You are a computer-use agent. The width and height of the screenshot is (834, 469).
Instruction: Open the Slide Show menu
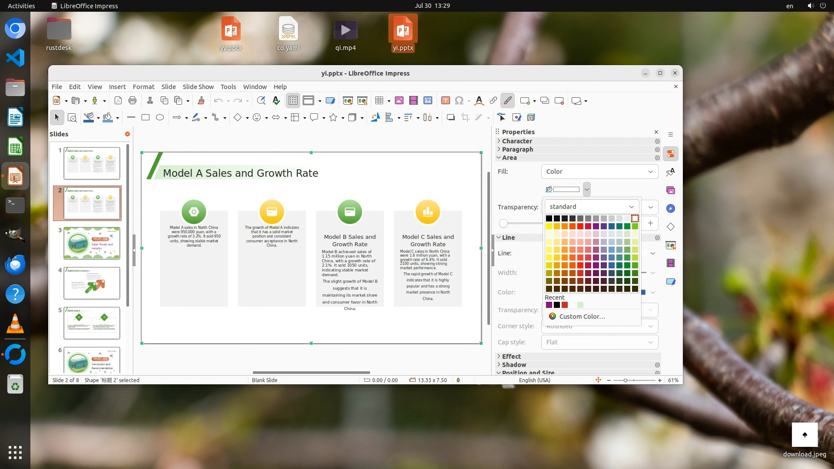[x=198, y=87]
